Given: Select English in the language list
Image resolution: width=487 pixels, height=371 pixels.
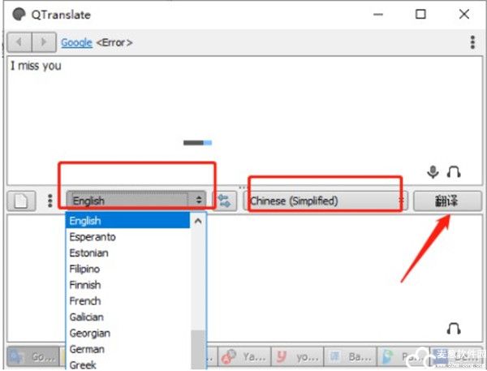Looking at the screenshot, I should pyautogui.click(x=127, y=221).
